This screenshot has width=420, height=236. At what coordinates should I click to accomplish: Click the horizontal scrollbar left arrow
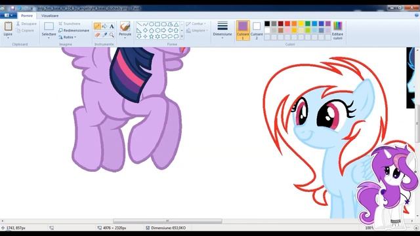point(3,221)
